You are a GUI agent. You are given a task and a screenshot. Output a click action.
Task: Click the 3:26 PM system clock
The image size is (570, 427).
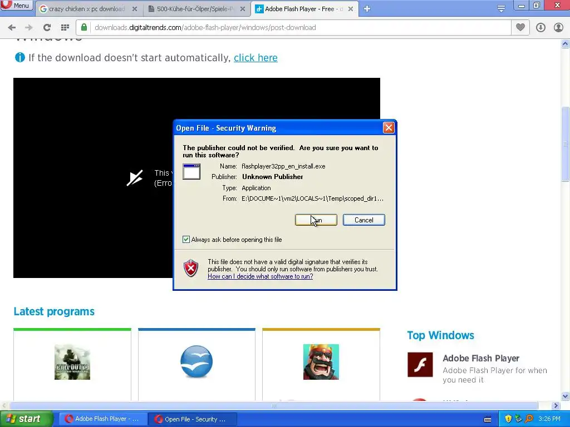(x=549, y=419)
